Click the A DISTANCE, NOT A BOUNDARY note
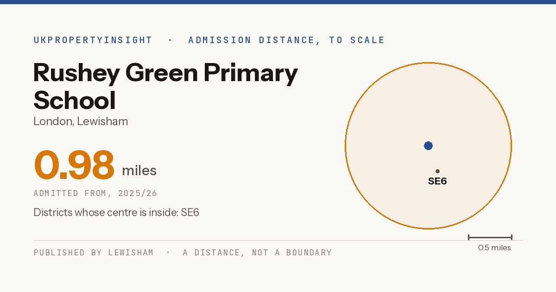 (x=257, y=253)
